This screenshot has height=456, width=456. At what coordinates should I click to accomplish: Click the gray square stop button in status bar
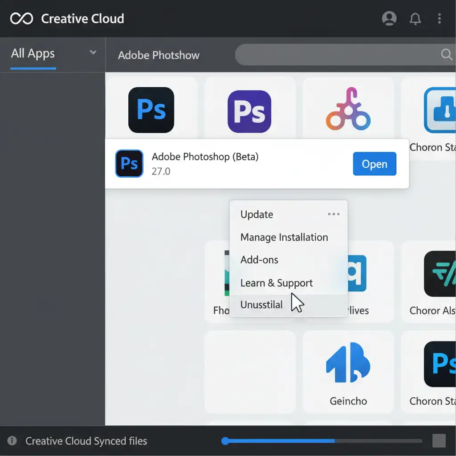[439, 441]
